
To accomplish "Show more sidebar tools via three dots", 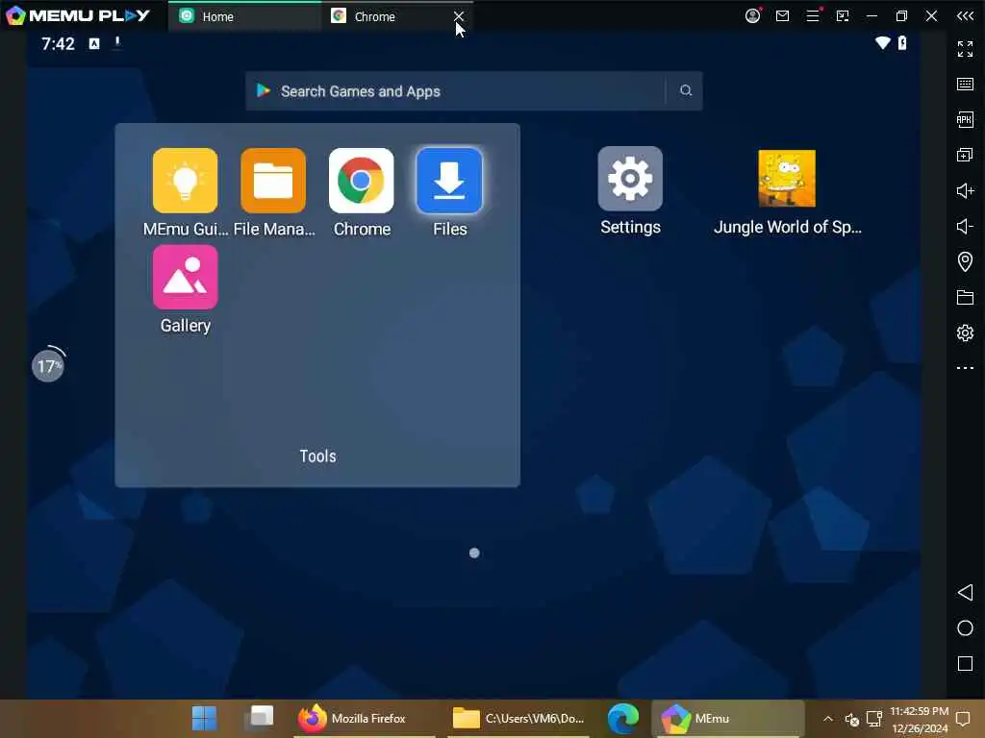I will 965,368.
